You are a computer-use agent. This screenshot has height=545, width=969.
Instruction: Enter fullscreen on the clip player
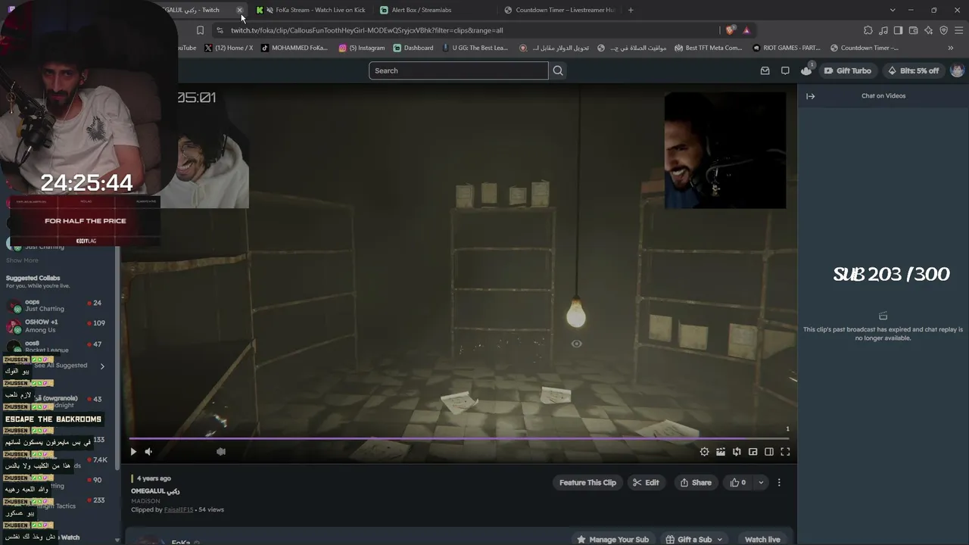click(x=785, y=452)
